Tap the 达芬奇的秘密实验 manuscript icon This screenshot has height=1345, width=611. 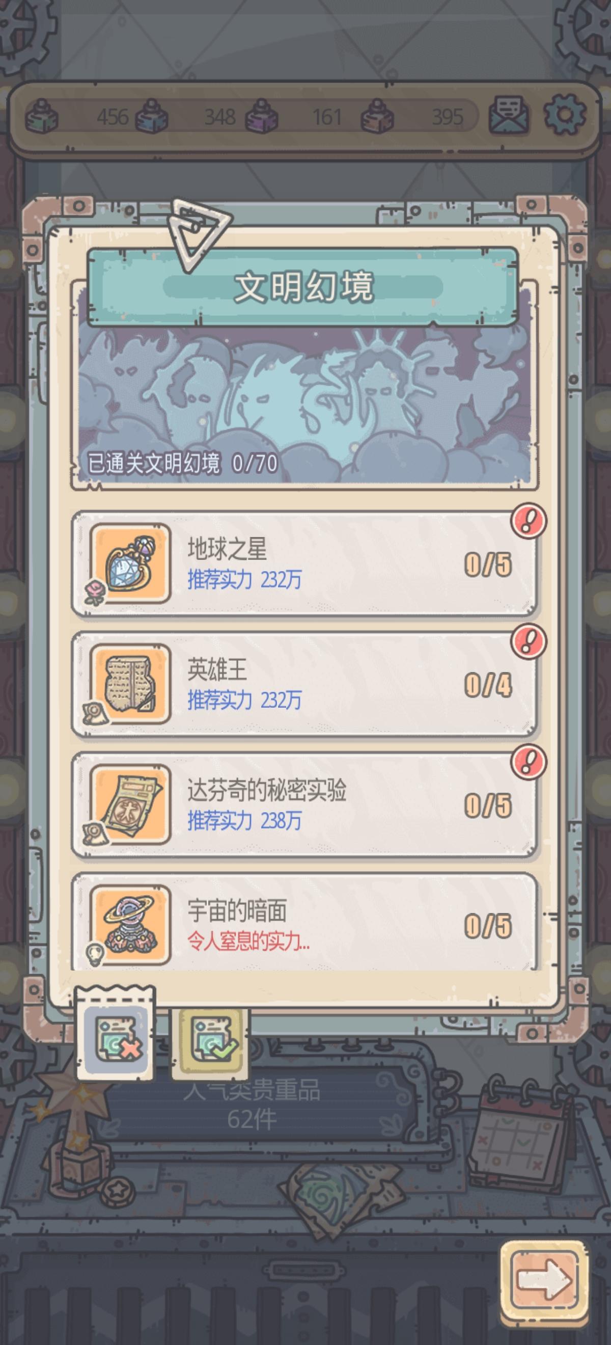(130, 804)
